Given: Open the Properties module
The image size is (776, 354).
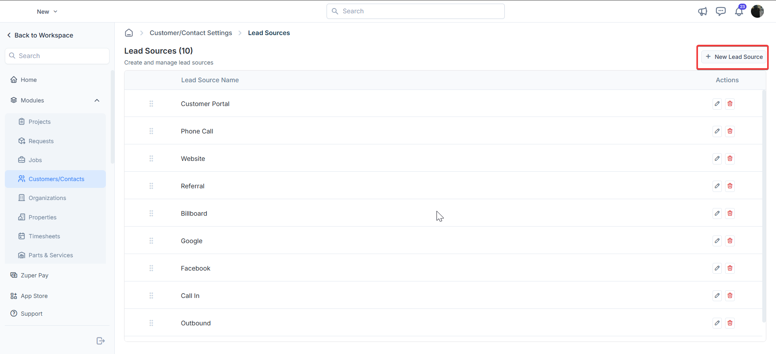Looking at the screenshot, I should pyautogui.click(x=55, y=217).
